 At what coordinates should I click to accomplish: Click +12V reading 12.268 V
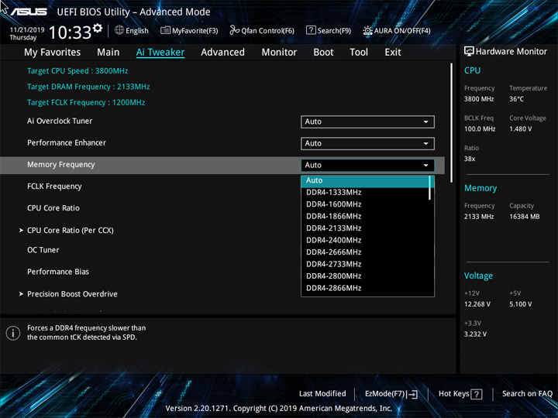pos(477,304)
